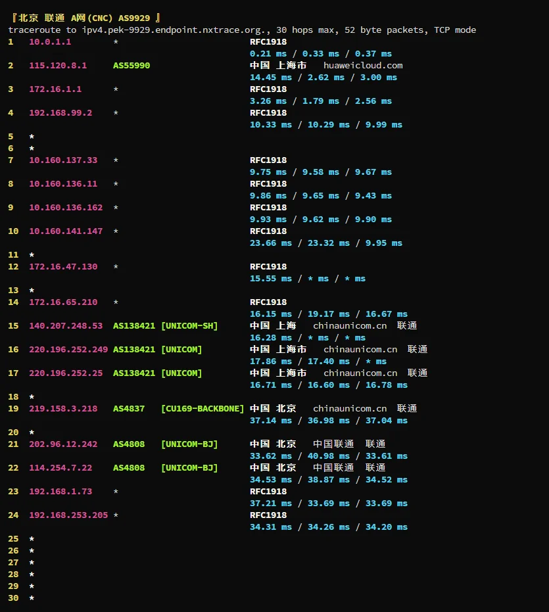Click the IP 10.160.141.147
This screenshot has height=612, width=549.
point(66,231)
